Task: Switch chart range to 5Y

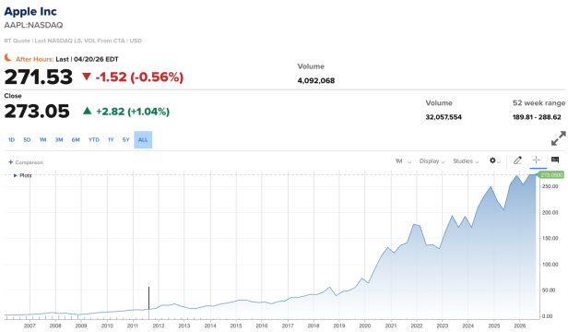Action: pos(125,140)
